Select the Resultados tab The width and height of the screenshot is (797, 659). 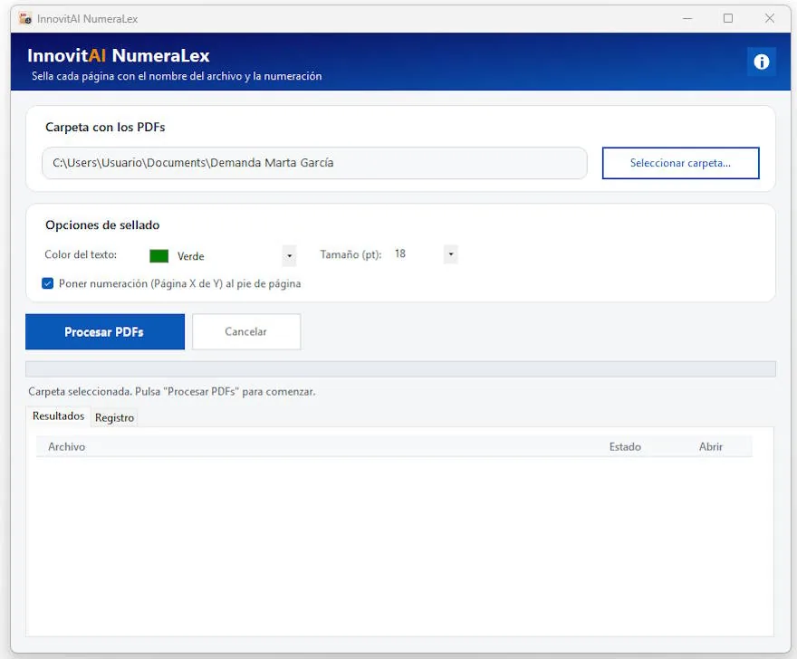59,416
